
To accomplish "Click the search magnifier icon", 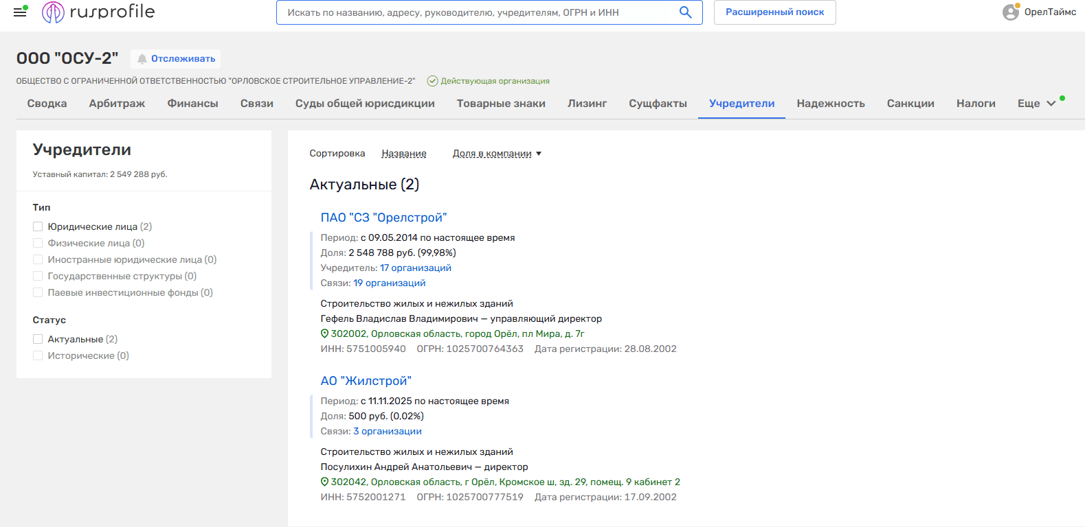I will 685,12.
